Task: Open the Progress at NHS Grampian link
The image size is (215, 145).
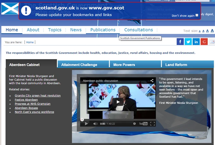Action: [33, 104]
